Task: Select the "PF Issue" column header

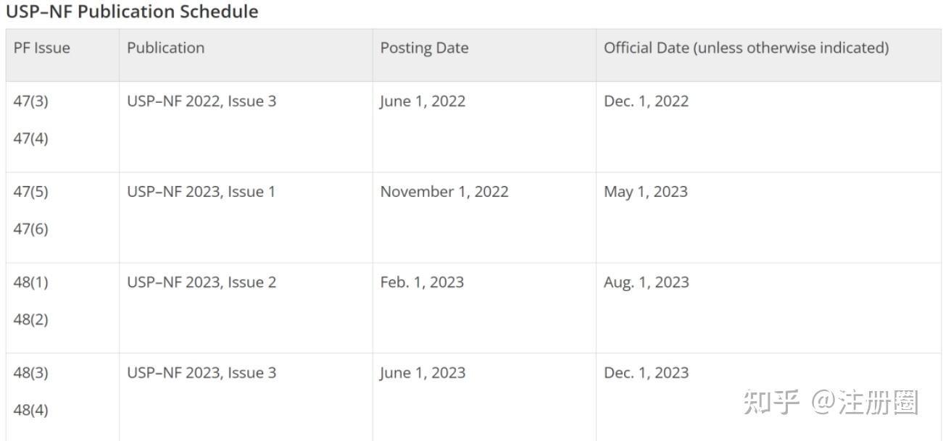Action: point(42,49)
